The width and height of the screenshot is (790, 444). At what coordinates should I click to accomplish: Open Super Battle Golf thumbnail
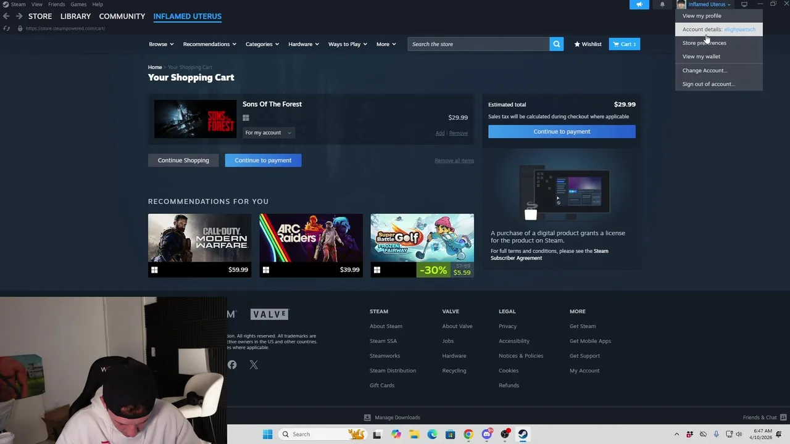pyautogui.click(x=422, y=245)
